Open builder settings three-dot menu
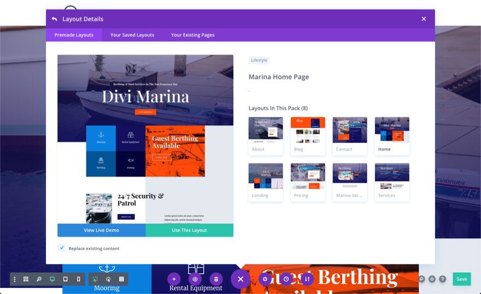481x294 pixels. coord(14,279)
